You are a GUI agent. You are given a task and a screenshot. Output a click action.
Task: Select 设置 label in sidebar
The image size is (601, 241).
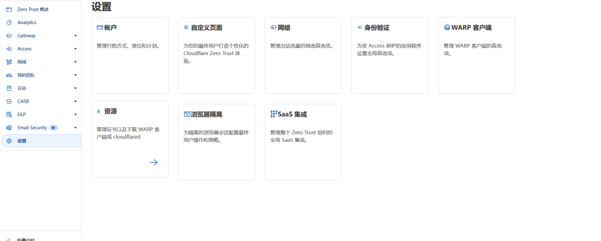point(22,141)
